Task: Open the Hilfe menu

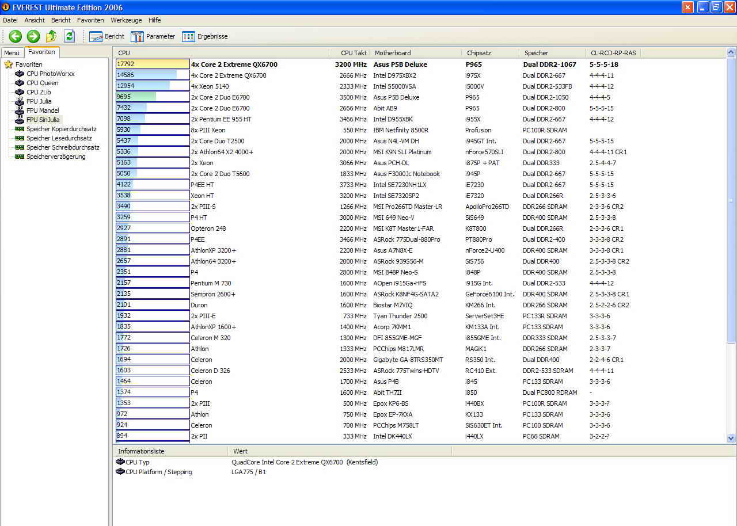Action: (x=154, y=20)
